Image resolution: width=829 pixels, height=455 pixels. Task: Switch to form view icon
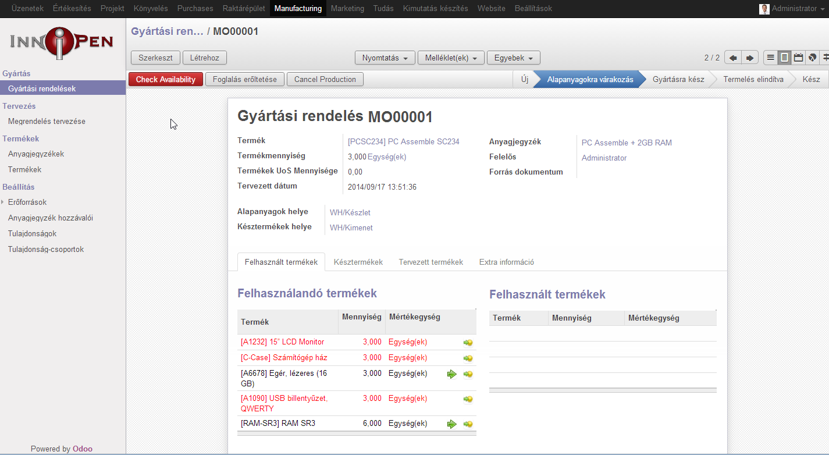(x=784, y=58)
